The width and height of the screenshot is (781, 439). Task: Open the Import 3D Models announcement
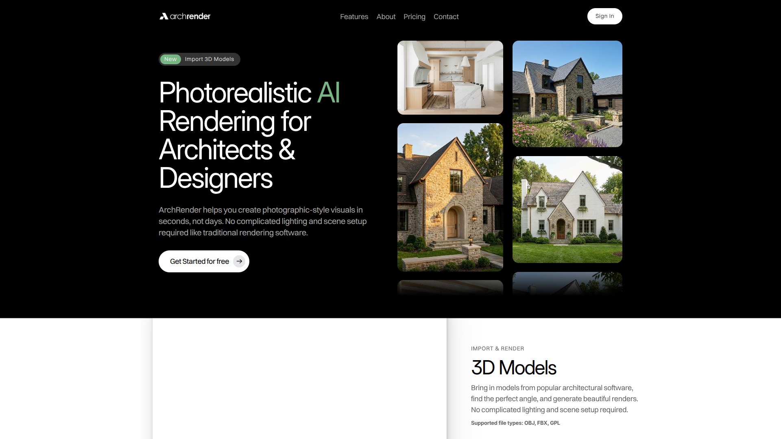tap(209, 59)
